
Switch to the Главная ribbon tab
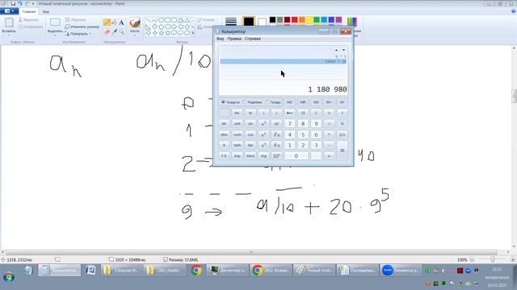point(29,11)
